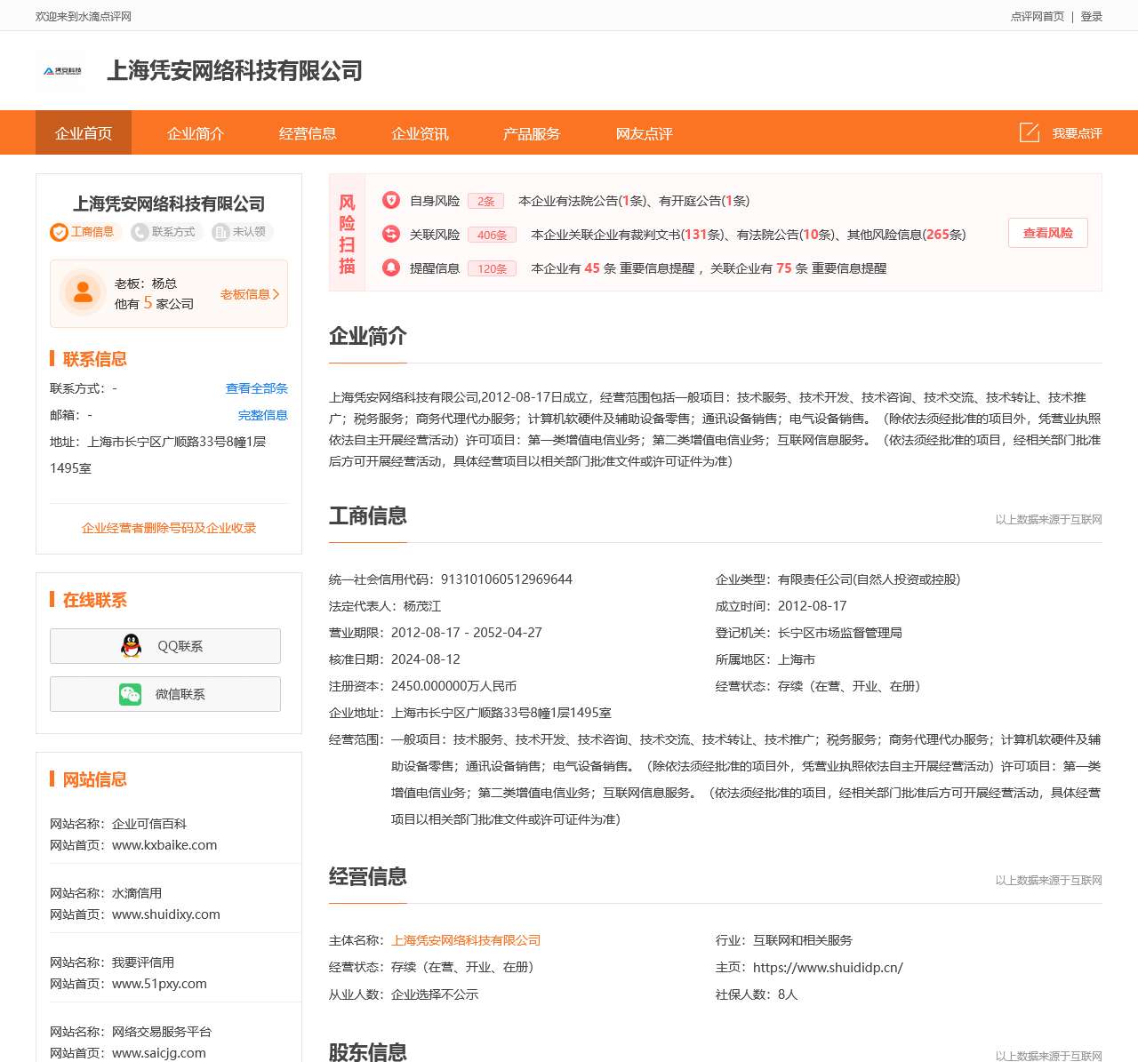Click the shield icon beside 自身风险
This screenshot has width=1138, height=1062.
(391, 200)
